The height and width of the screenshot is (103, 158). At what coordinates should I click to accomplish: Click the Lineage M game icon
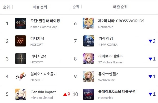[x=21, y=41]
